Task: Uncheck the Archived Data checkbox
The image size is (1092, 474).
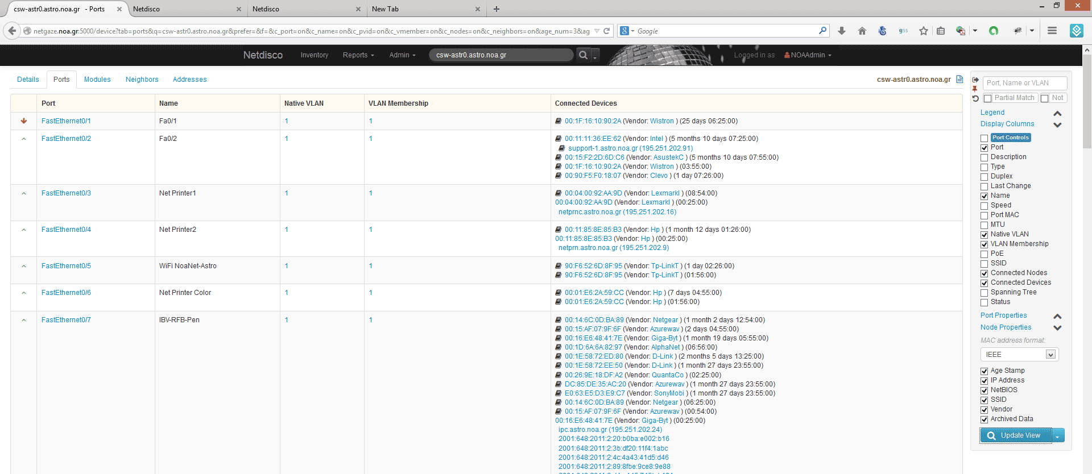Action: 984,419
